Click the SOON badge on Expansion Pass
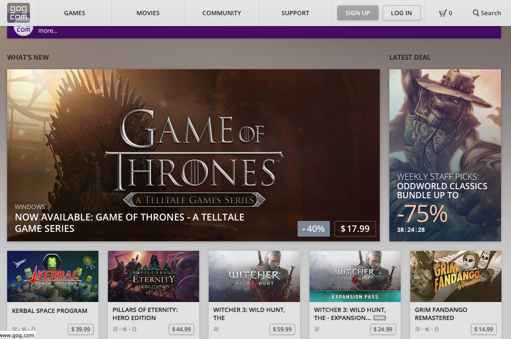This screenshot has width=511, height=339. 379,318
